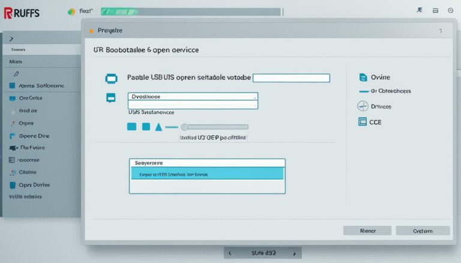The height and width of the screenshot is (263, 461).
Task: Click the CCE panel icon
Action: (x=362, y=122)
